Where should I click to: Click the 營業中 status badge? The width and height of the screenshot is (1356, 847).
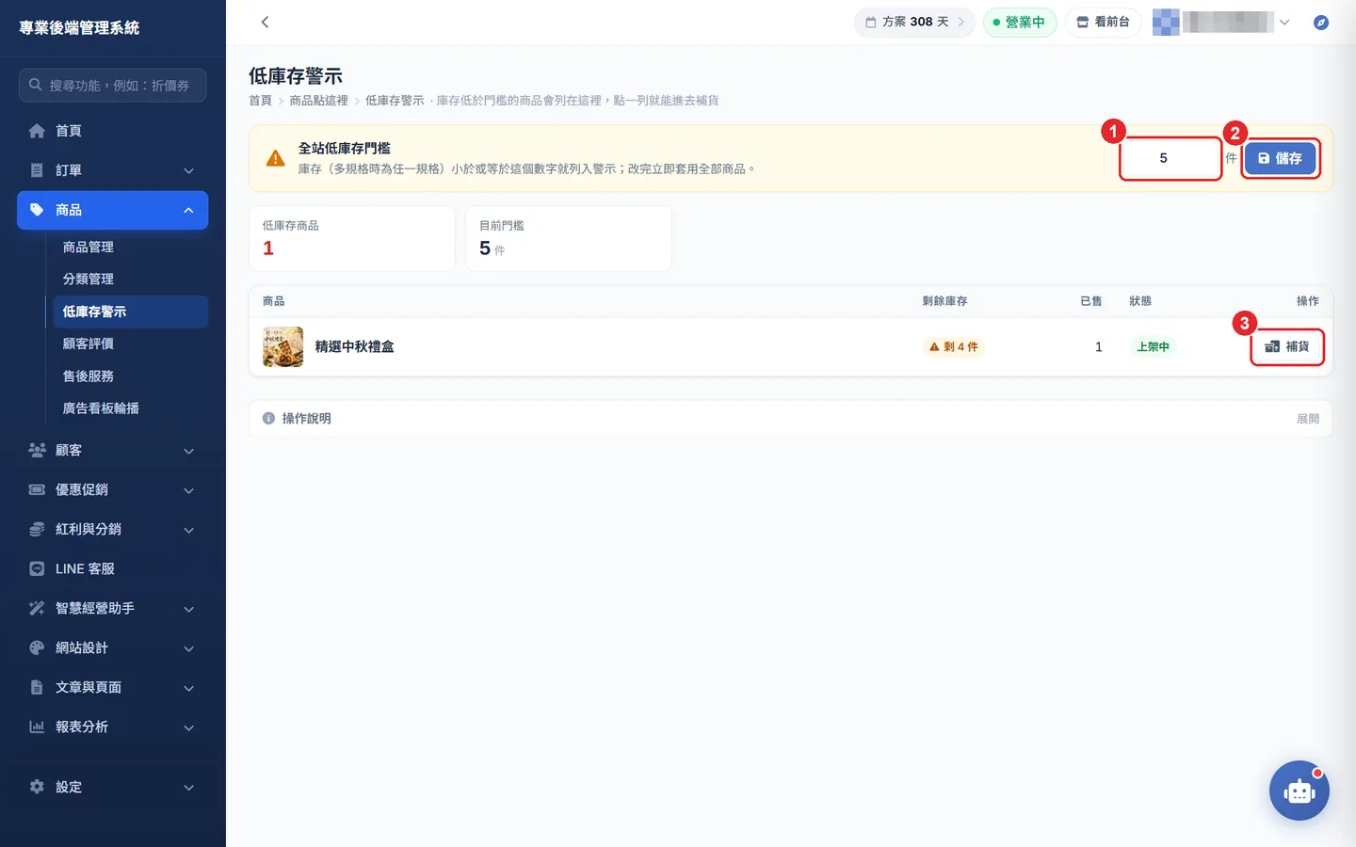[1020, 22]
